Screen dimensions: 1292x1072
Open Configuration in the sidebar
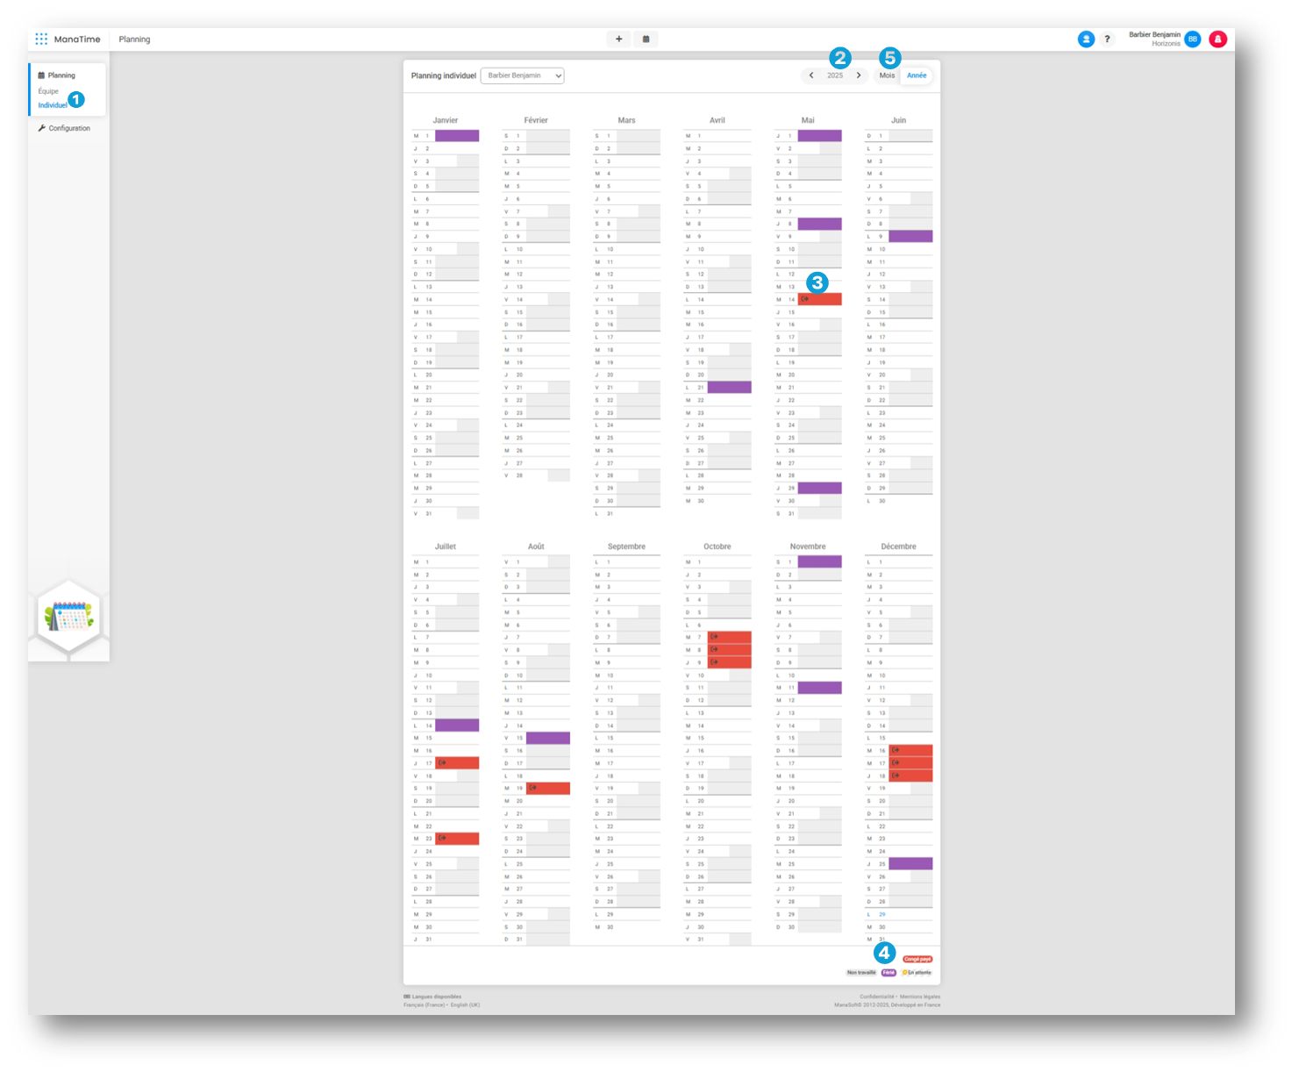point(68,128)
